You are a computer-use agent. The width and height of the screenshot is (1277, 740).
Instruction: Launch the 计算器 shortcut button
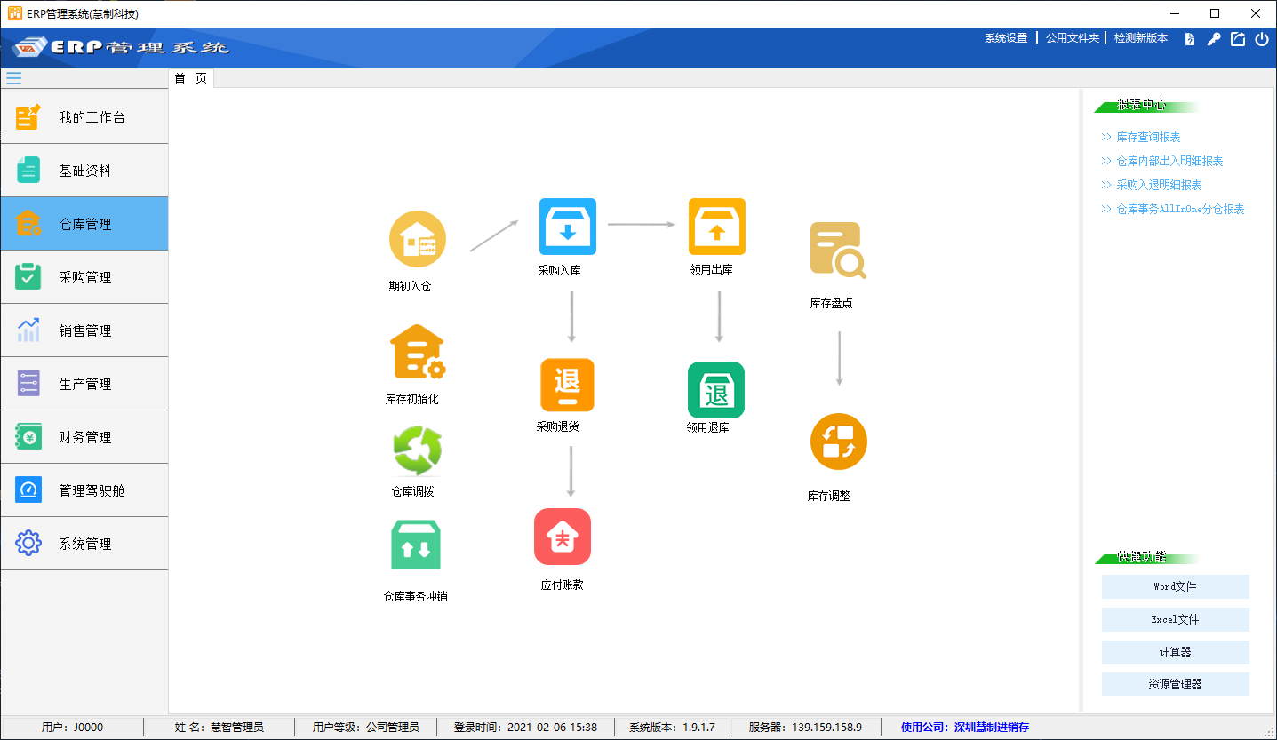click(x=1175, y=652)
